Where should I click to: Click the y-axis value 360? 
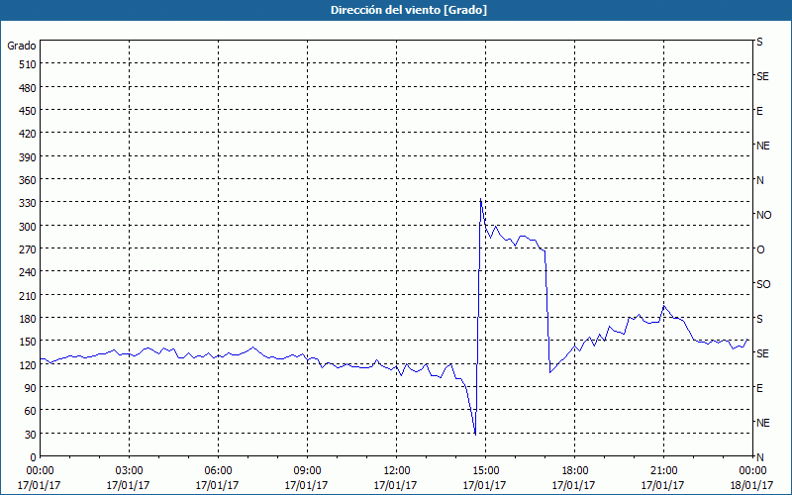[29, 180]
